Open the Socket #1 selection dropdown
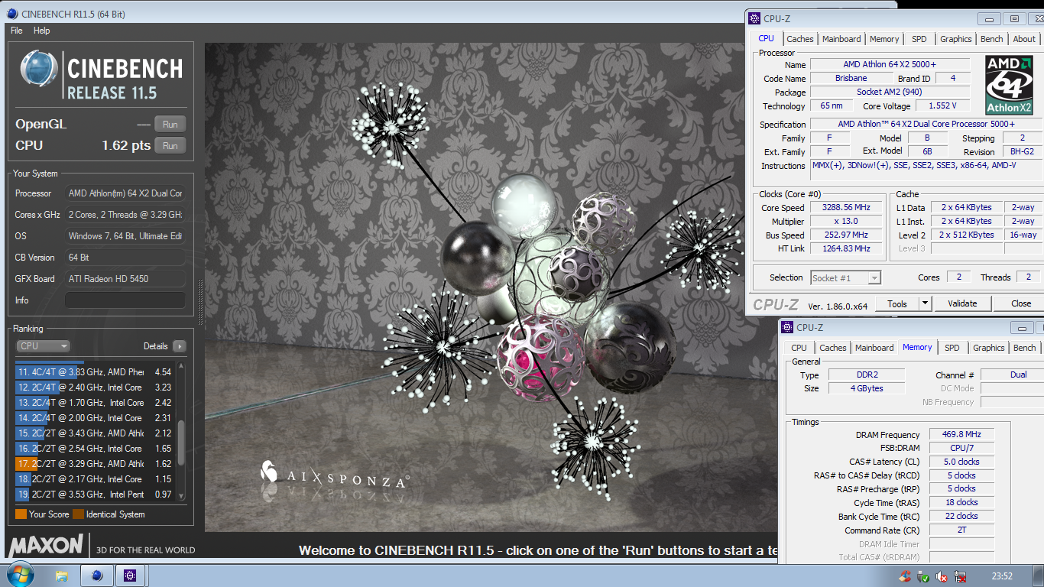1044x587 pixels. 845,278
